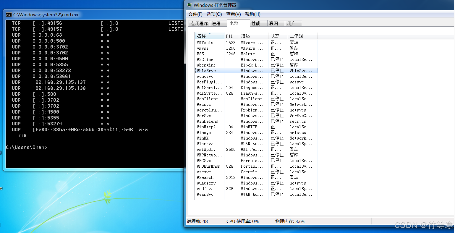Open the 帮助(H) menu
The width and height of the screenshot is (455, 233).
coord(252,14)
